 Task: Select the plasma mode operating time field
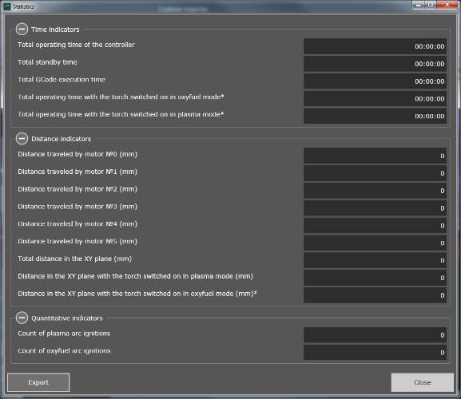pyautogui.click(x=376, y=116)
